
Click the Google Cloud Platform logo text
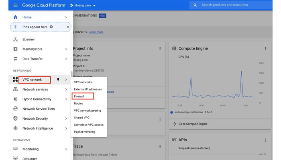pyautogui.click(x=43, y=5)
